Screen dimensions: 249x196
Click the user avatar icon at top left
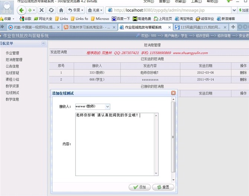(7, 7)
